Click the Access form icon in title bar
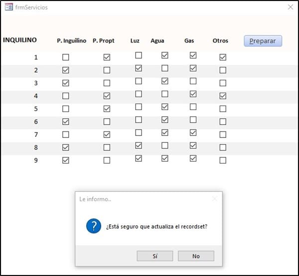 (9, 7)
